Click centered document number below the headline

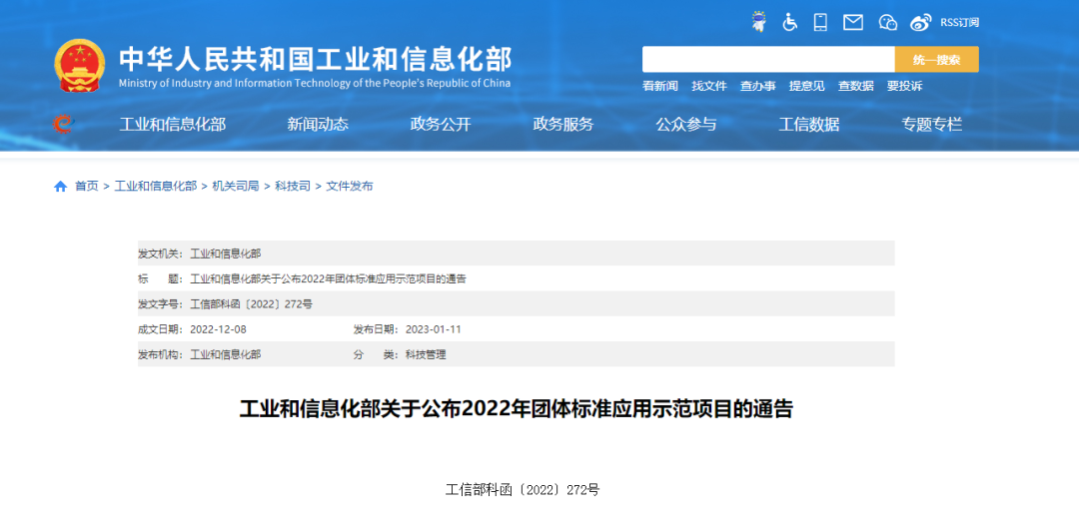pyautogui.click(x=523, y=490)
